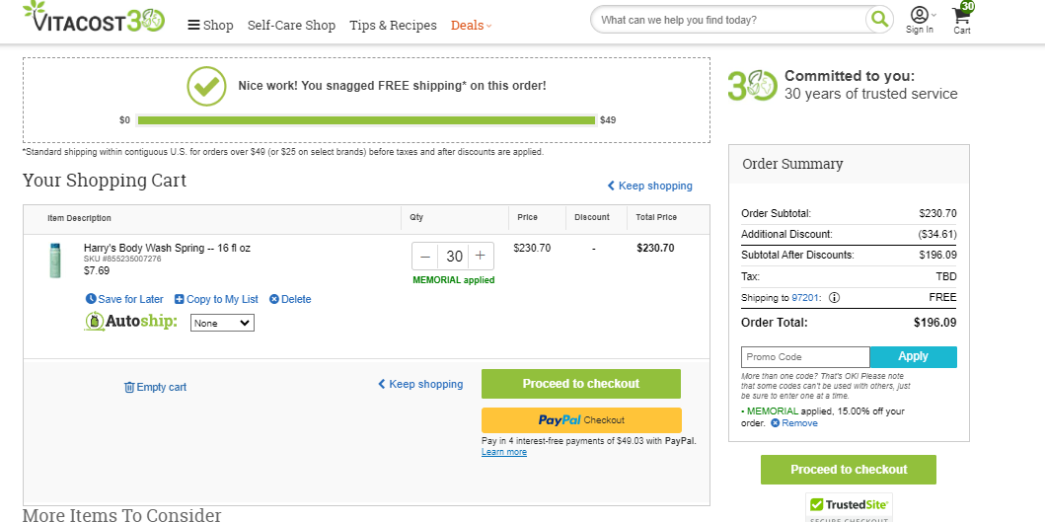1045x522 pixels.
Task: Go to Tips & Recipes
Action: click(393, 26)
